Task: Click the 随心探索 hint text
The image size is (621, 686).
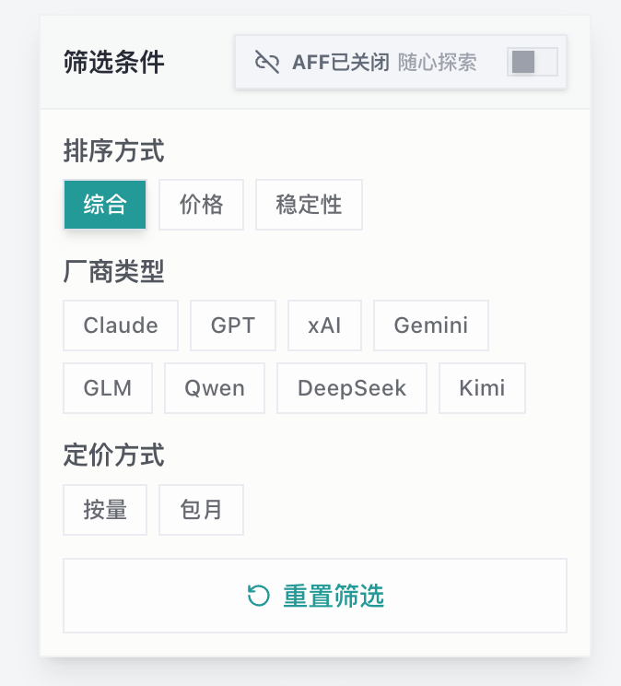Action: (437, 62)
